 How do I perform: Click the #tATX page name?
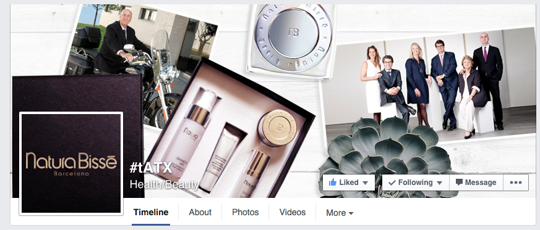[x=151, y=168]
